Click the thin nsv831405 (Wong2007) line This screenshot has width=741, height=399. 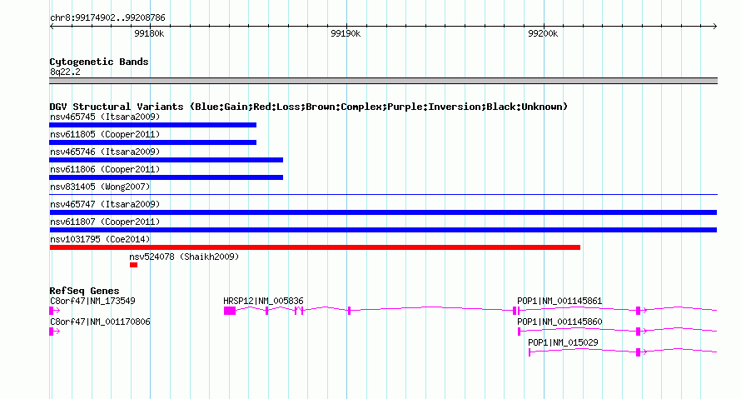(x=383, y=194)
